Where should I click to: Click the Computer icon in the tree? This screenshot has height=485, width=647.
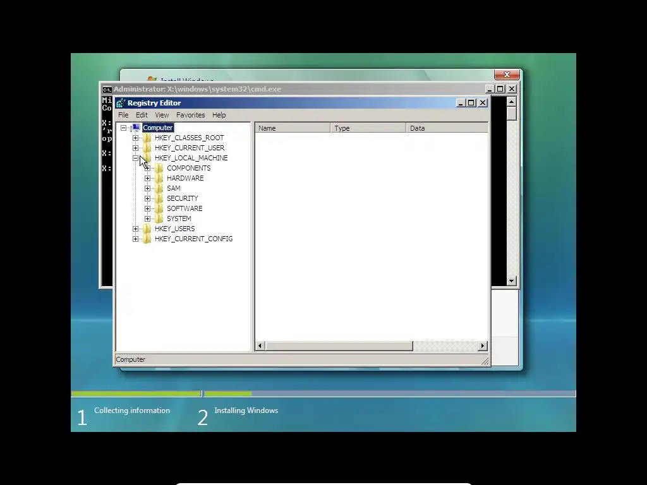coord(136,128)
